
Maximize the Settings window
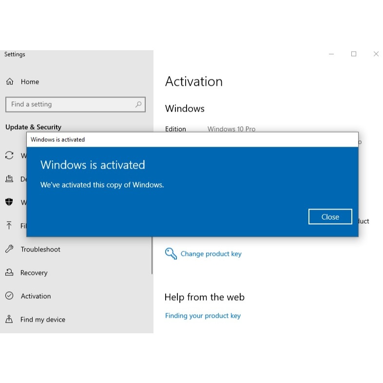[354, 54]
